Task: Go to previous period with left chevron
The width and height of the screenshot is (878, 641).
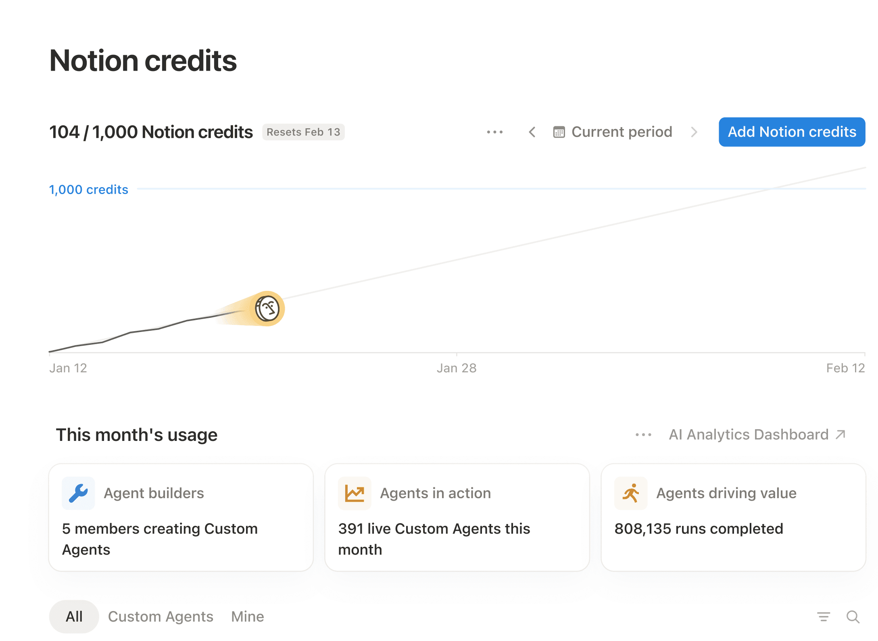Action: click(532, 132)
